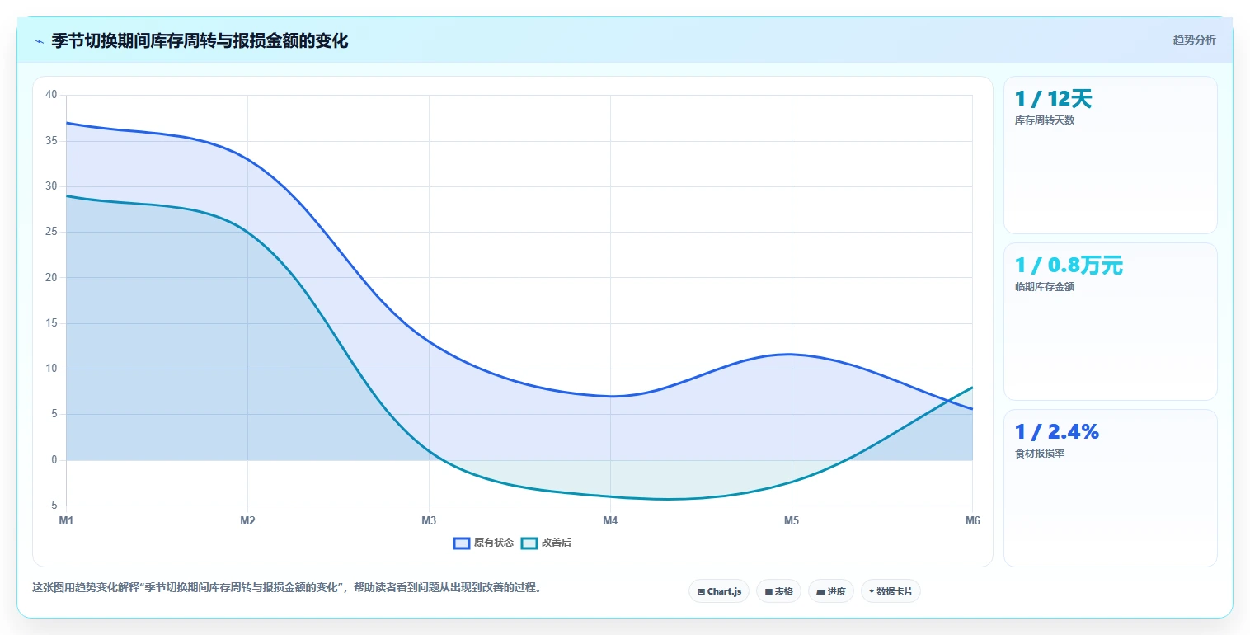The image size is (1250, 635).
Task: Select the 库存周转天数 card showing 1 / 12天
Action: pyautogui.click(x=1110, y=155)
